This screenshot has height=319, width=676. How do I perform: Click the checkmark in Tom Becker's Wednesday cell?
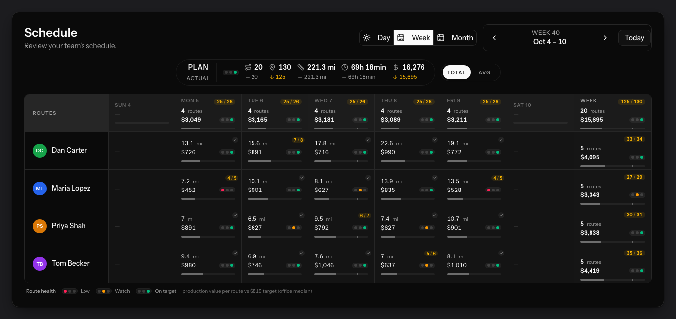click(368, 253)
